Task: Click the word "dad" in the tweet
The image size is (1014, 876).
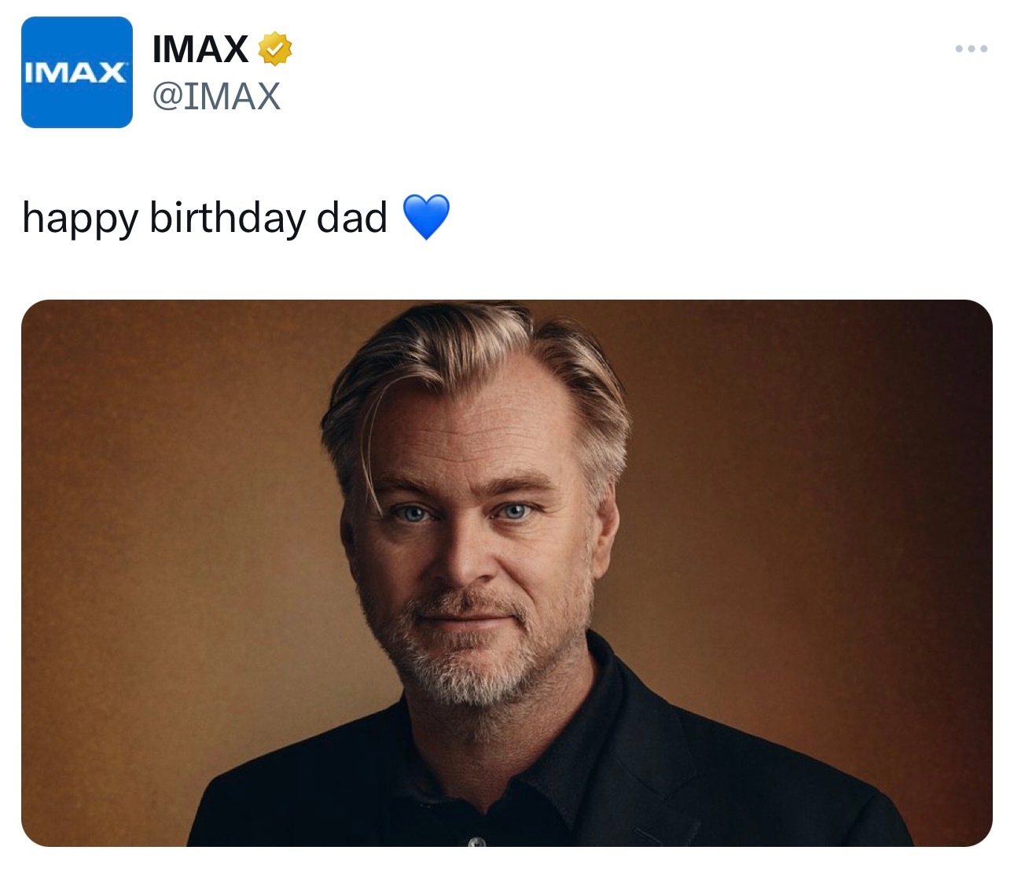Action: click(x=351, y=218)
